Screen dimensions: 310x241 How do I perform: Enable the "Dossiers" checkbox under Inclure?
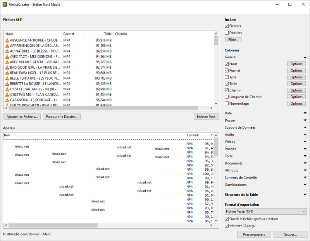pos(227,32)
